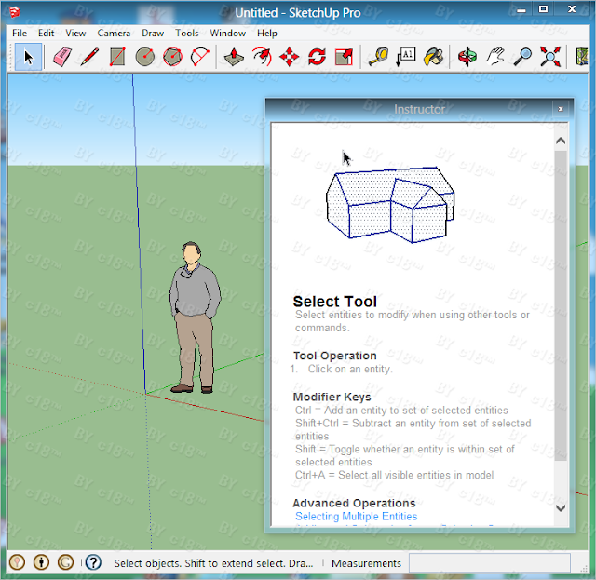This screenshot has width=596, height=580.
Task: Close the Instructor panel
Action: pos(561,109)
